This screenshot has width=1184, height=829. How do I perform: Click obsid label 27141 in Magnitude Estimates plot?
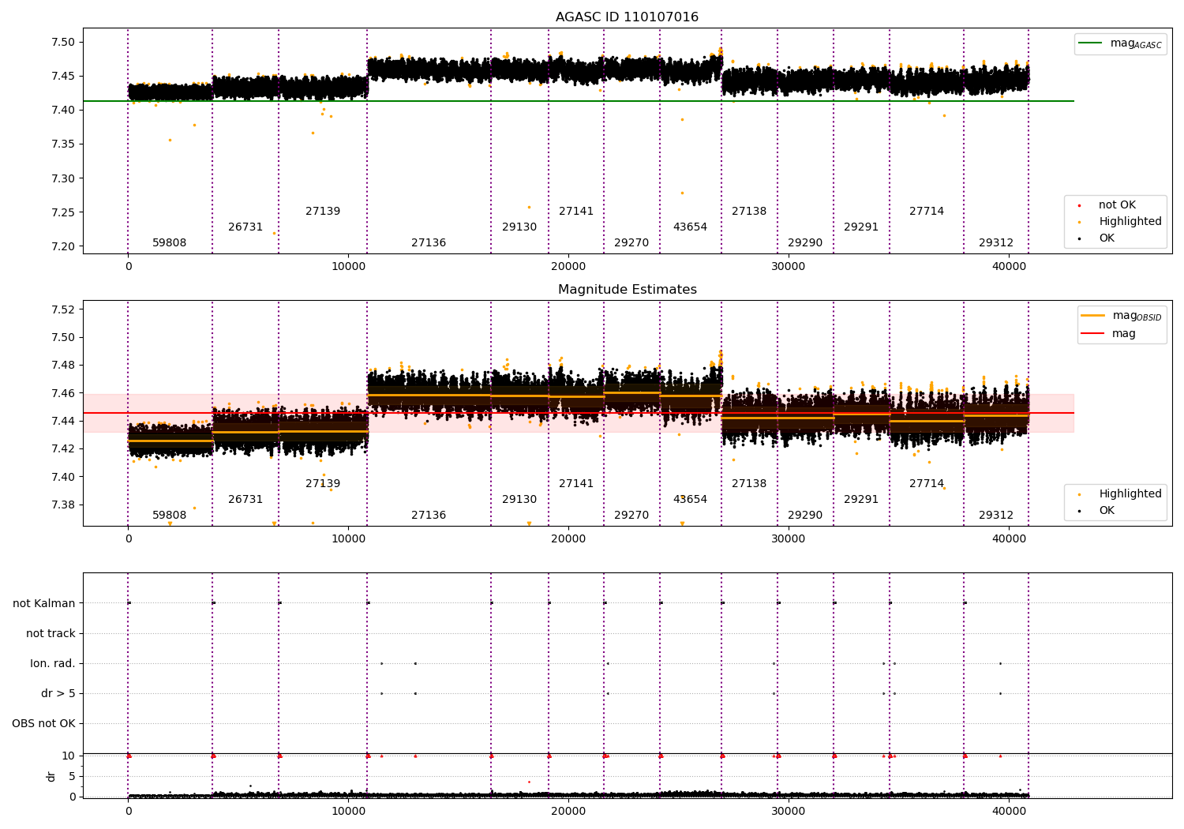[576, 484]
